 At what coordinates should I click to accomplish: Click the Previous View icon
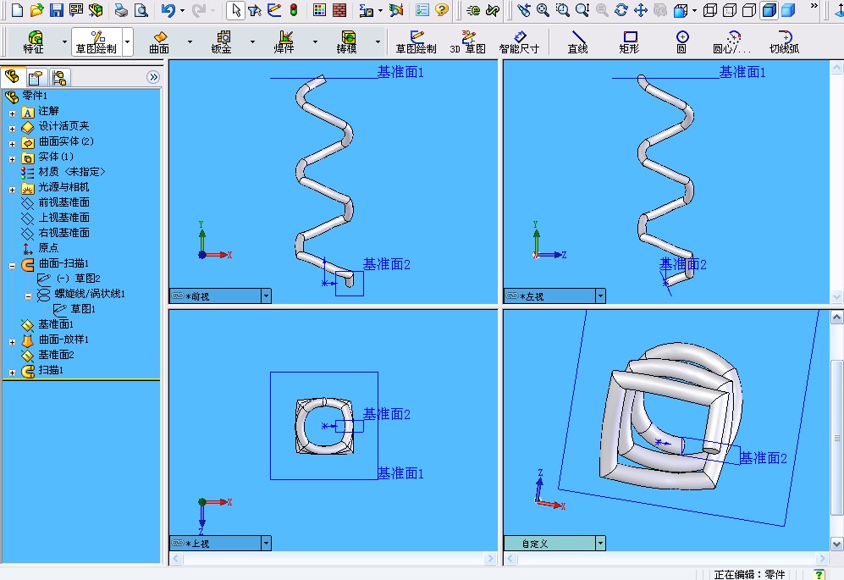524,9
